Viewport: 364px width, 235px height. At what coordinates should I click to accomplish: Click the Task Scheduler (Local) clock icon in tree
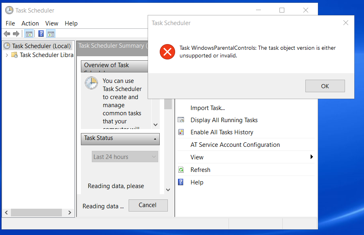[x=7, y=46]
